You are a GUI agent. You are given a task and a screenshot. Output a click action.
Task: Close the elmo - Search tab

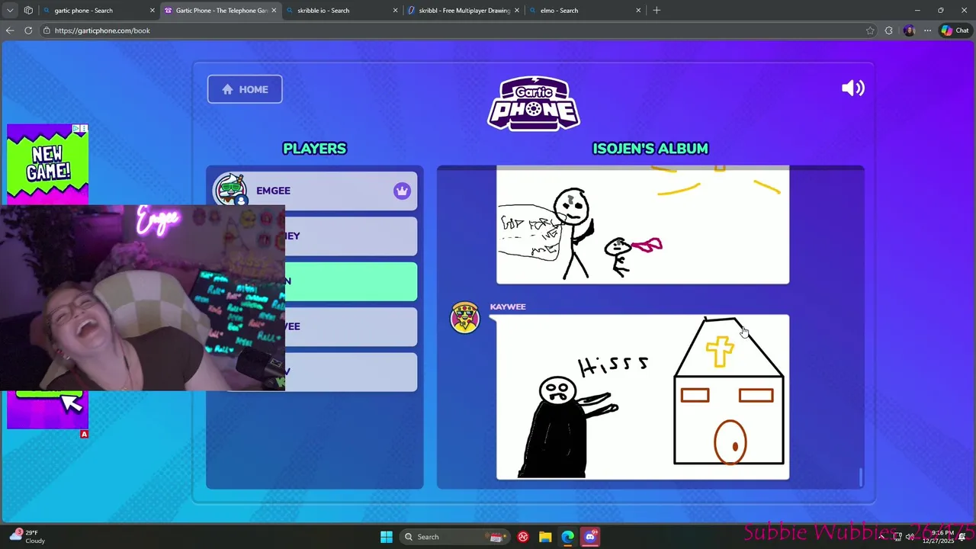638,11
